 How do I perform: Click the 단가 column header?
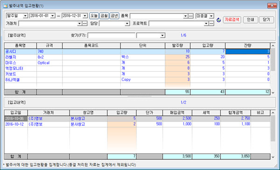(x=149, y=113)
